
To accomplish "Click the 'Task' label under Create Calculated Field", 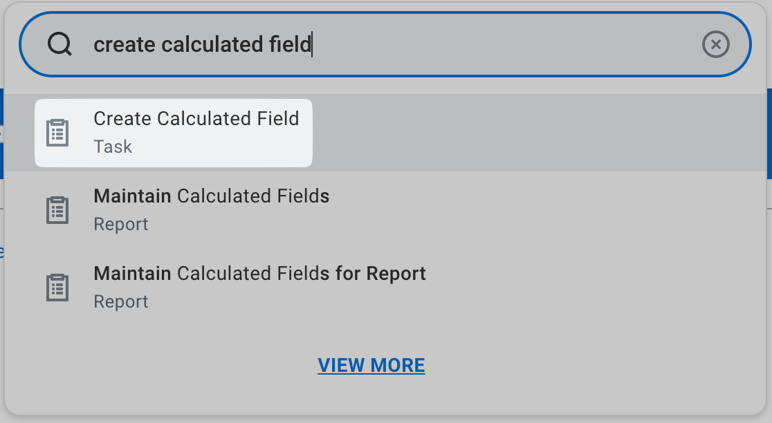I will click(x=113, y=147).
